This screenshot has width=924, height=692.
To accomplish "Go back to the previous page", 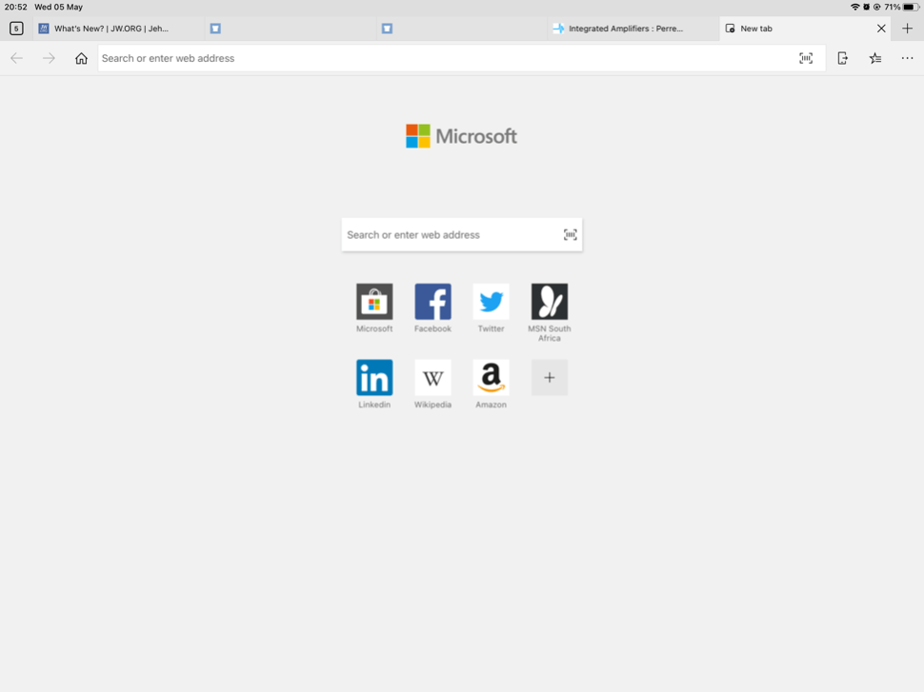I will [16, 58].
